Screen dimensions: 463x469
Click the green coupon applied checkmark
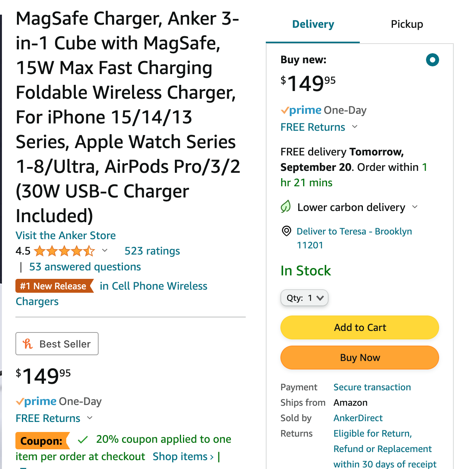tap(83, 439)
